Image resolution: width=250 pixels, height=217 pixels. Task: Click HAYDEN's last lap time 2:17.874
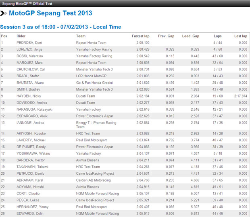click(x=240, y=96)
